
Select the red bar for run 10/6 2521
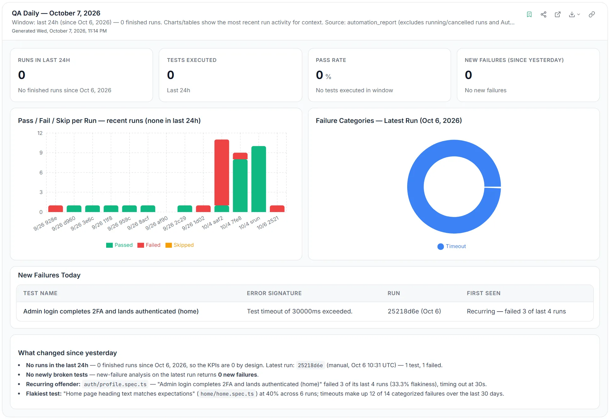coord(277,209)
